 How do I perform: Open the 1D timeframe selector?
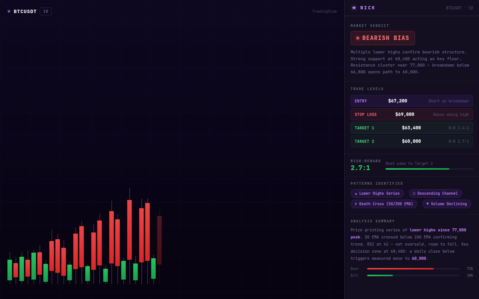(x=45, y=11)
